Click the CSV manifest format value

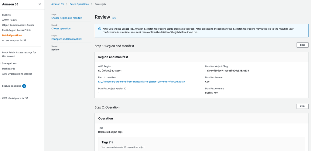coord(207,82)
